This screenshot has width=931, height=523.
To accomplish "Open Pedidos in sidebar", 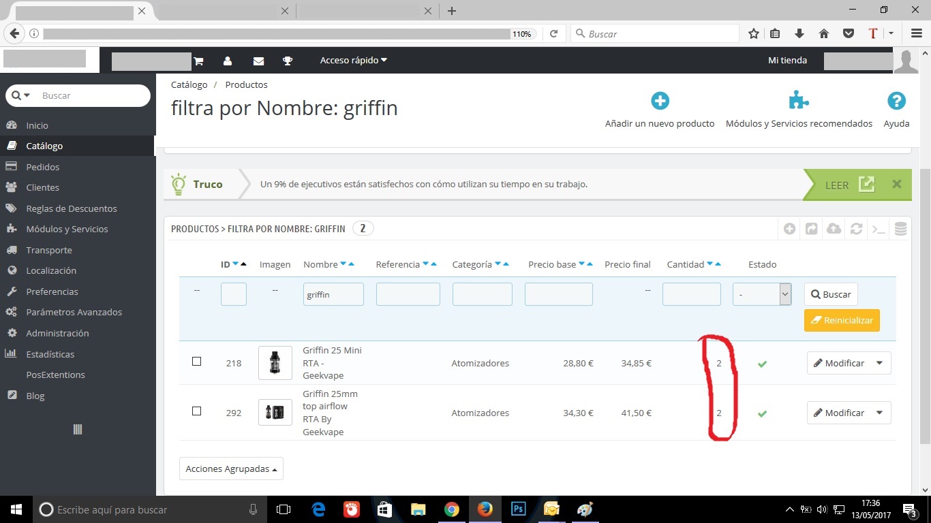I will [x=42, y=167].
